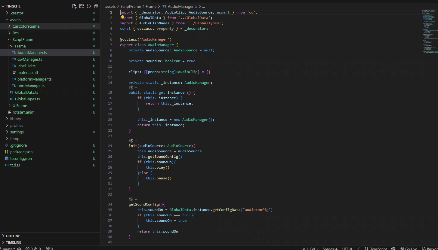
Task: Click the Go Live status bar button
Action: pyautogui.click(x=409, y=248)
